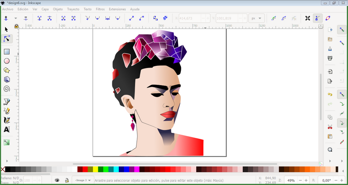
Task: Select the Selector arrow tool
Action: click(6, 29)
